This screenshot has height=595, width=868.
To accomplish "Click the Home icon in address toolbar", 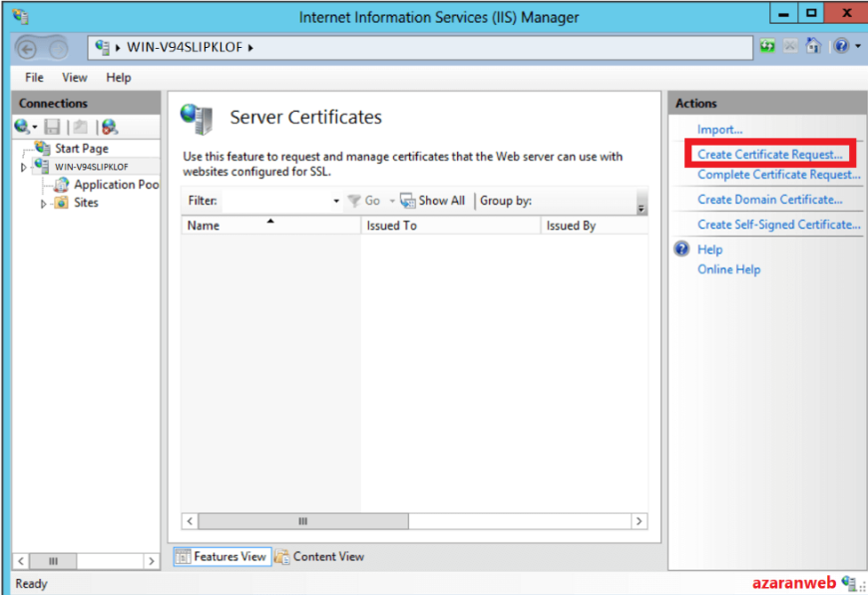I will coord(813,47).
